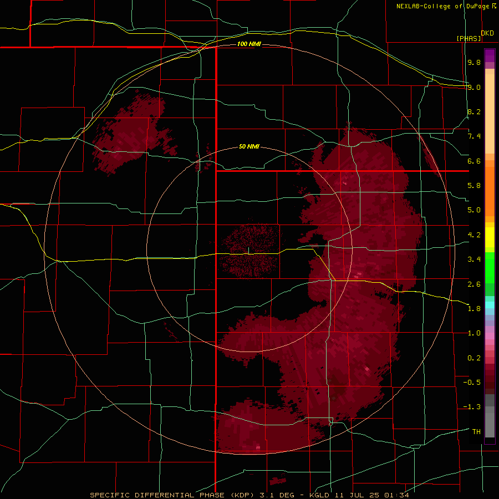Viewport: 499px width, 499px height.
Task: Select the -0.5 scale value
Action: [472, 383]
